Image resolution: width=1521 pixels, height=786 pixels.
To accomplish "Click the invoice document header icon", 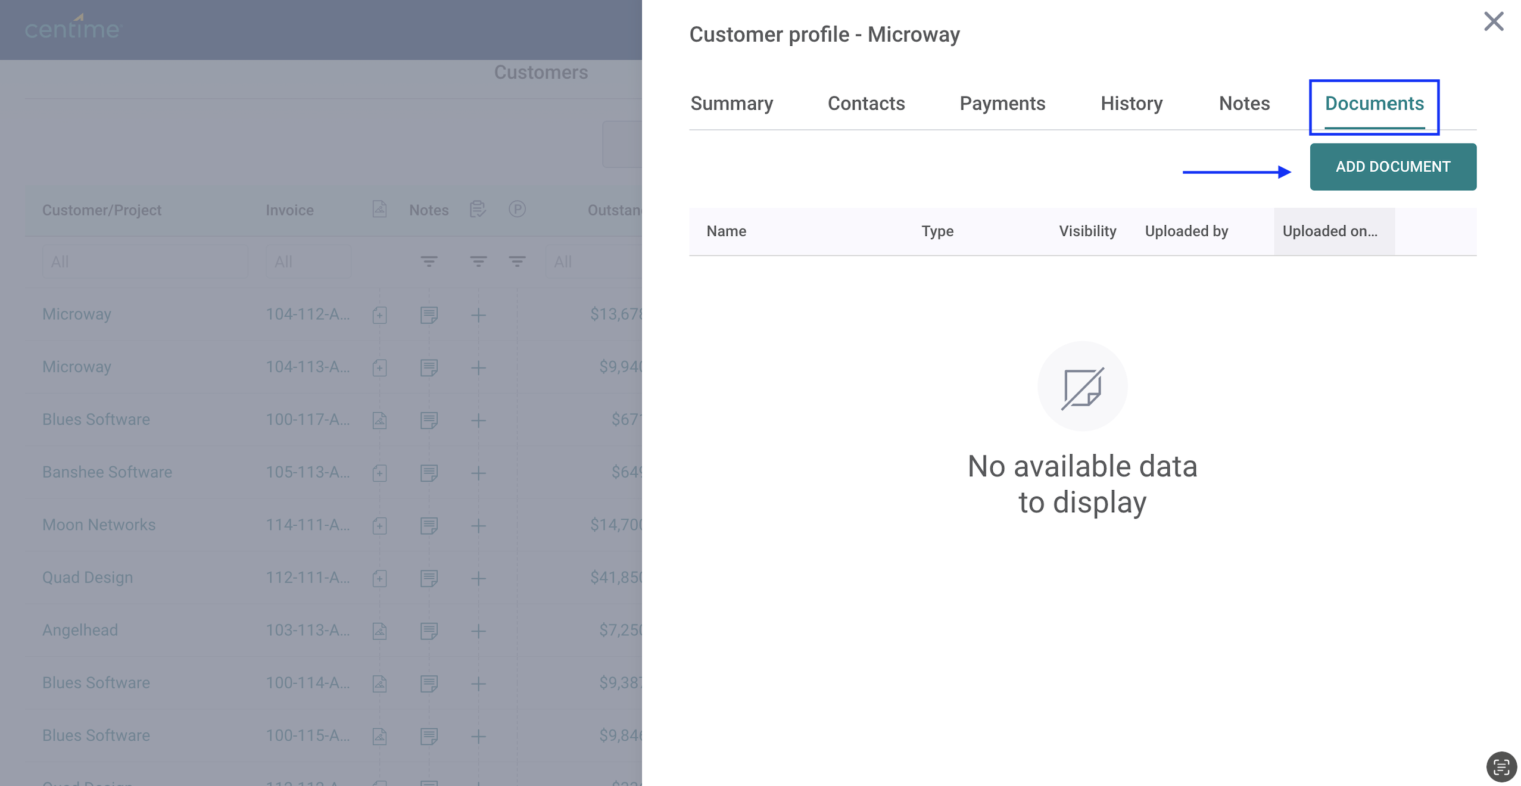I will point(379,209).
